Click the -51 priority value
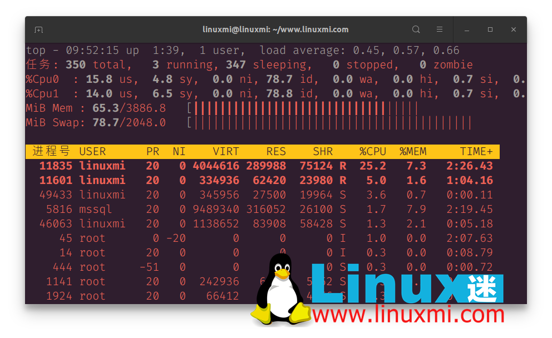Viewport: 552px width, 338px height. coord(149,267)
